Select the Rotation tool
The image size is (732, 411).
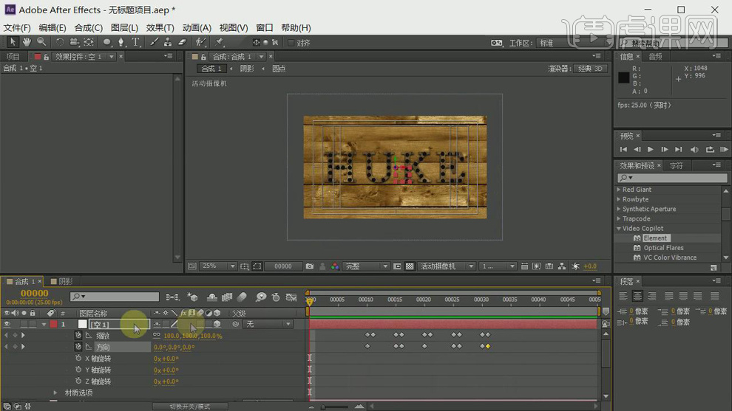pos(60,42)
